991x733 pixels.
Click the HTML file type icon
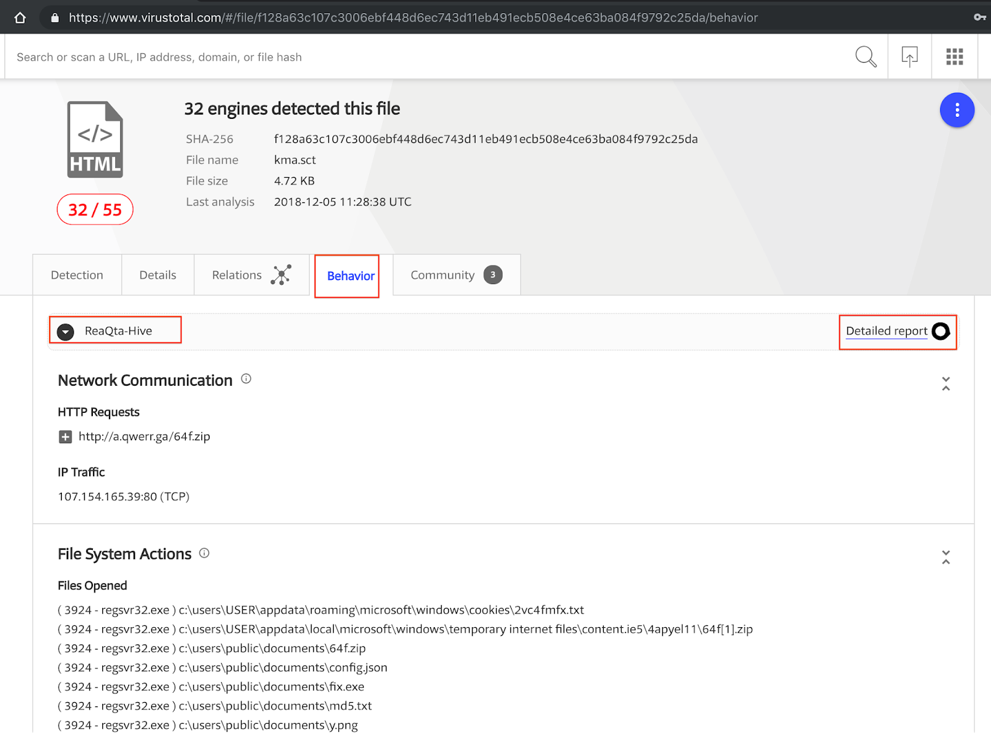(95, 140)
